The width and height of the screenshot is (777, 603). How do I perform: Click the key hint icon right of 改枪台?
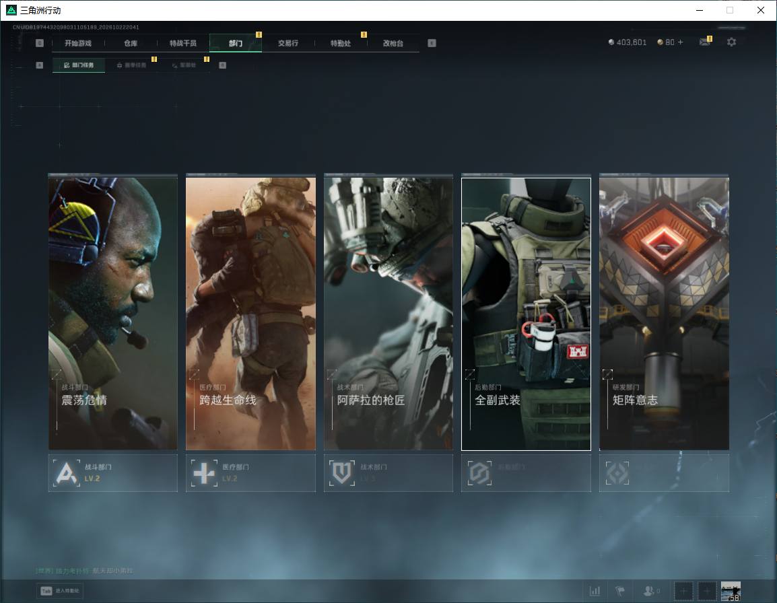pos(432,43)
